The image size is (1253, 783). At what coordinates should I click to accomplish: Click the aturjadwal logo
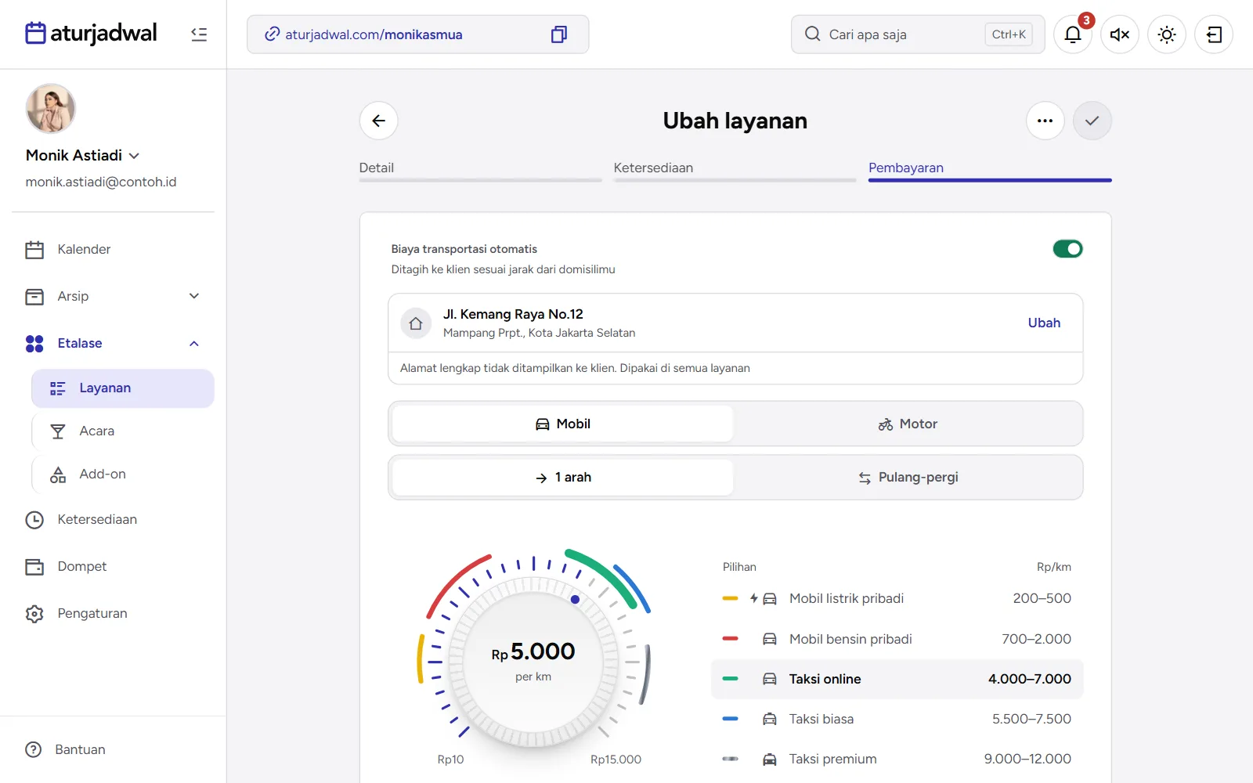91,34
